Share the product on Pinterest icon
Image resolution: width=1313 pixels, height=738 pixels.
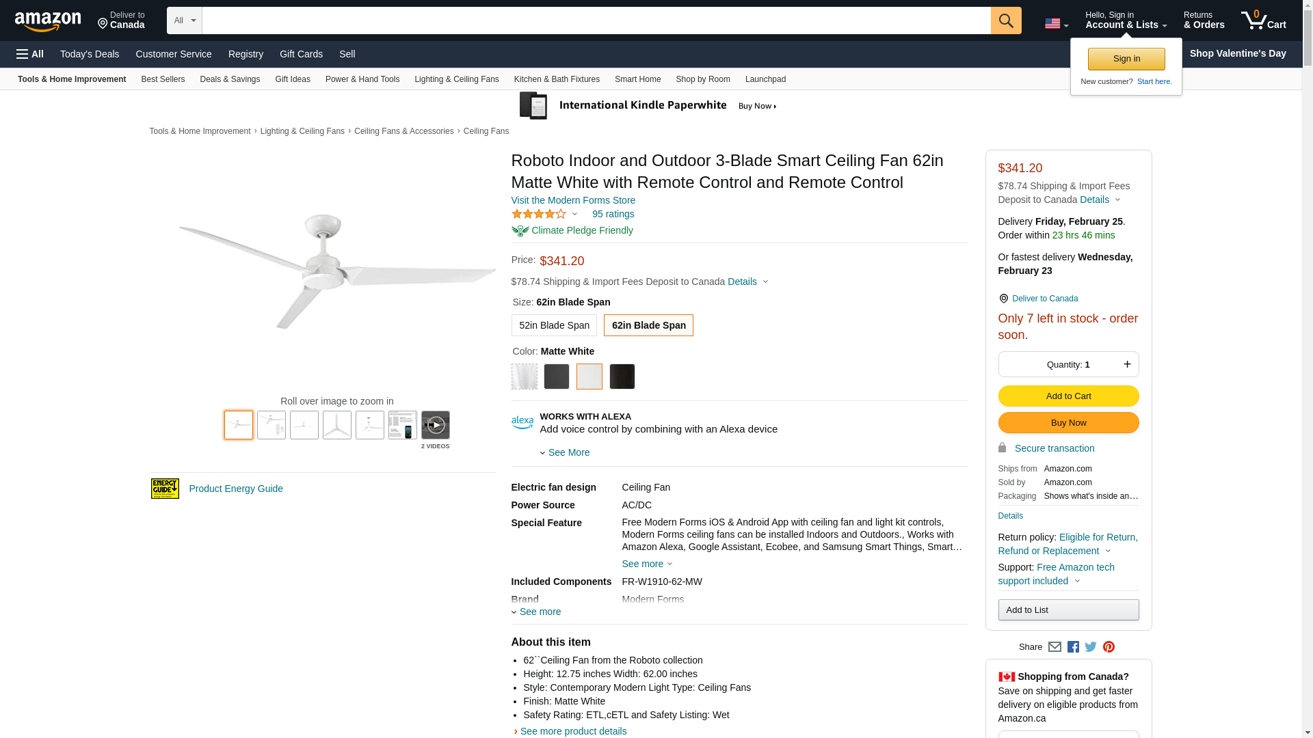[1109, 647]
